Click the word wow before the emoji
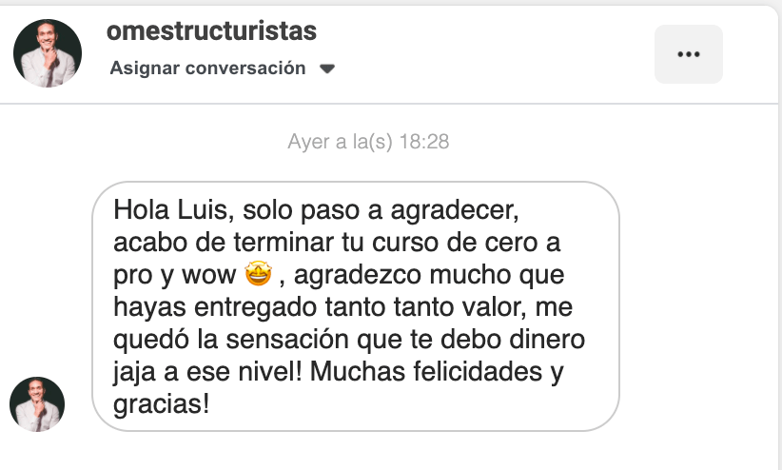Viewport: 782px width, 470px height. 208,275
